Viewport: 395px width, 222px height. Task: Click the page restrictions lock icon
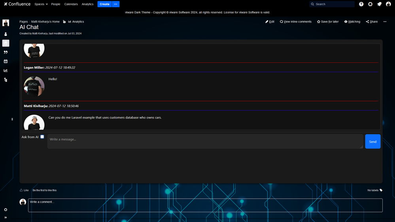point(64,22)
